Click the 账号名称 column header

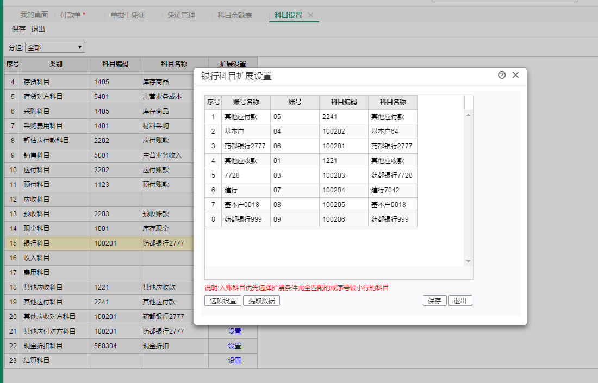coord(246,102)
